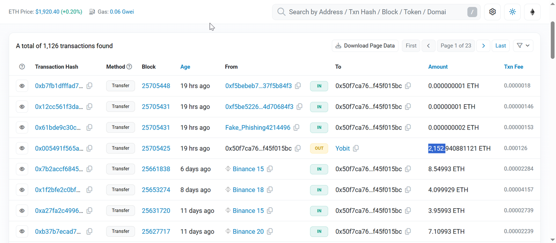Open the Binance 20 address
The width and height of the screenshot is (556, 243).
248,231
